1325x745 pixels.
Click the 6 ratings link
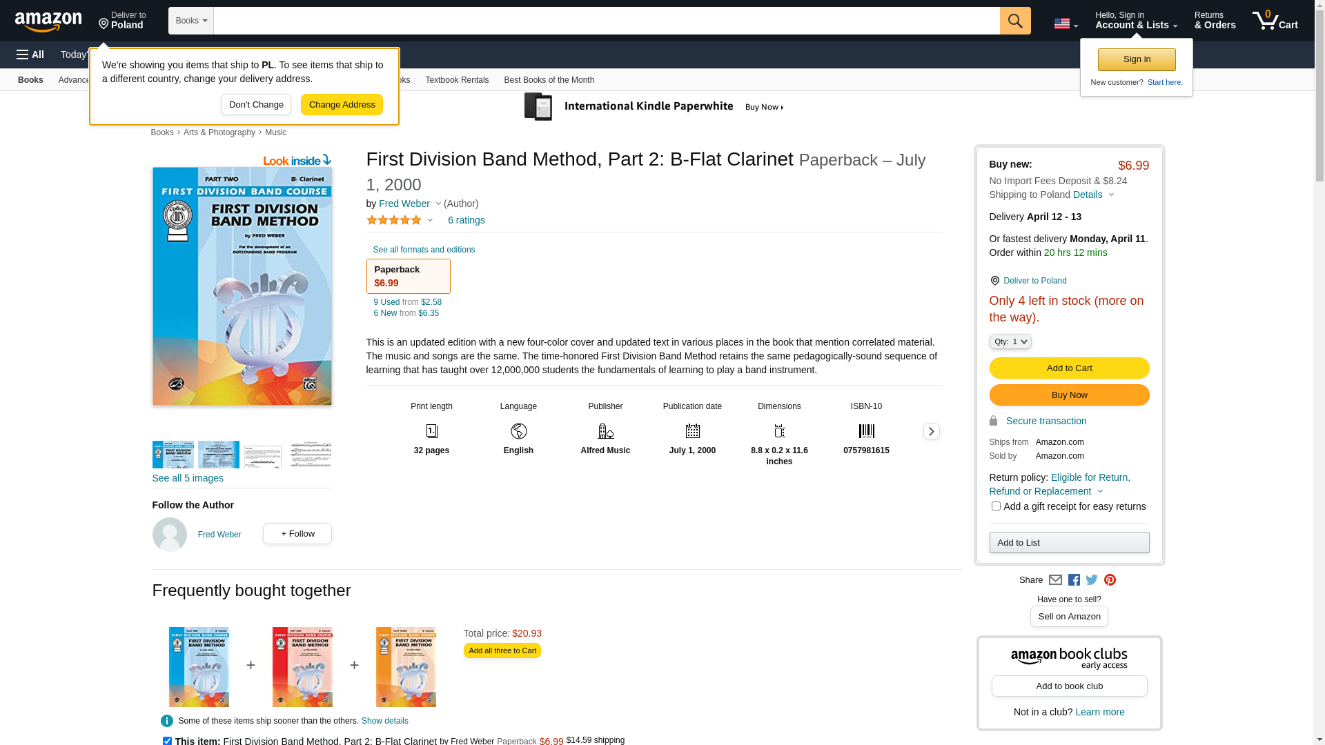click(x=466, y=220)
